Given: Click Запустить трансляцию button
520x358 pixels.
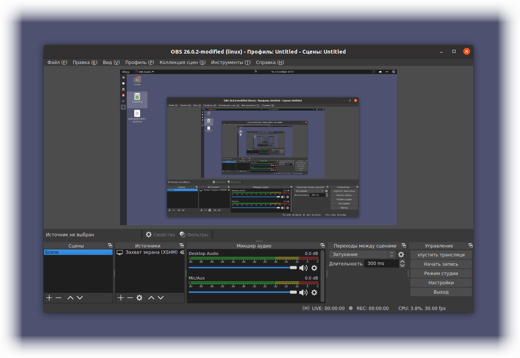Looking at the screenshot, I should pos(441,255).
